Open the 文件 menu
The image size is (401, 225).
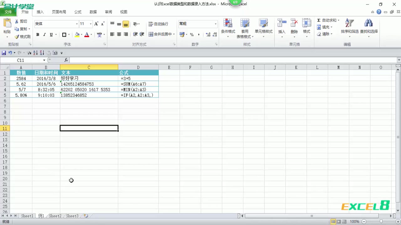8,12
